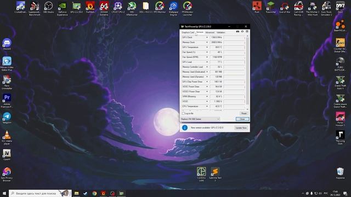Launch Adobe Premiere Pro from the desktop

(x=7, y=101)
